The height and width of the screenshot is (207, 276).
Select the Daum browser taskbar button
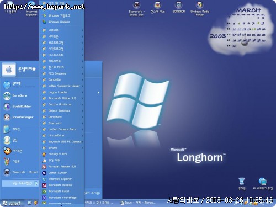point(137,203)
